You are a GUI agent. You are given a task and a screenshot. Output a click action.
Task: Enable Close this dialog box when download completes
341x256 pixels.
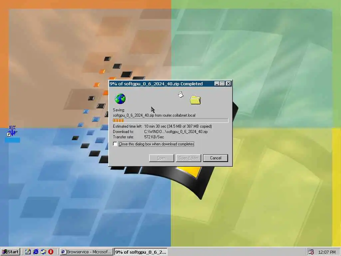click(x=115, y=144)
